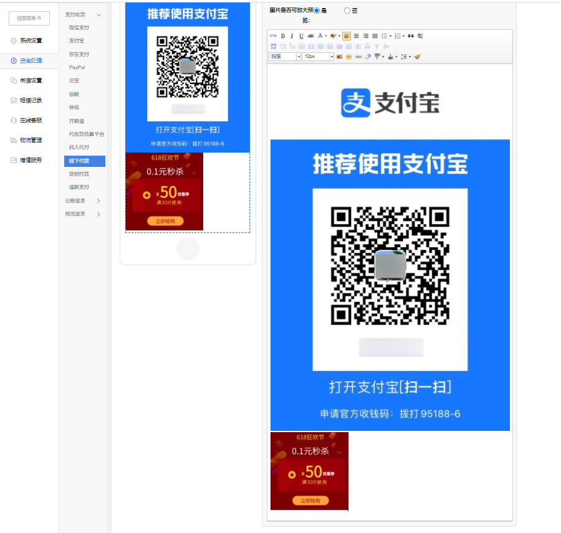Image resolution: width=561 pixels, height=533 pixels.
Task: Open the 段落 paragraph format dropdown
Action: 285,57
